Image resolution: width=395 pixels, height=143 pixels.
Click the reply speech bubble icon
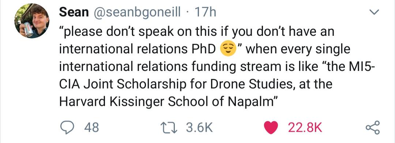click(68, 127)
